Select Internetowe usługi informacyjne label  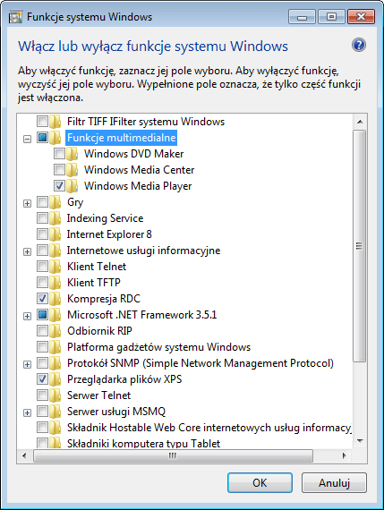(x=143, y=251)
